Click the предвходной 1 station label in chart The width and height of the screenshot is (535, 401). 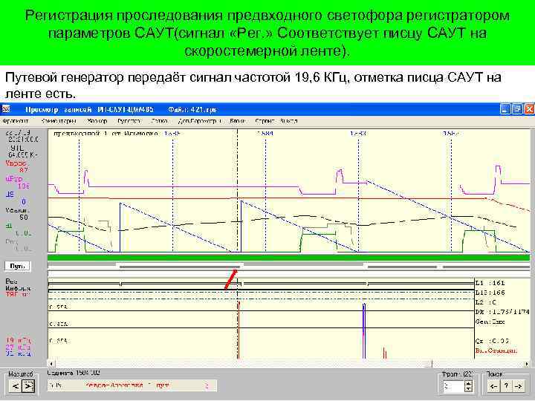(x=106, y=134)
